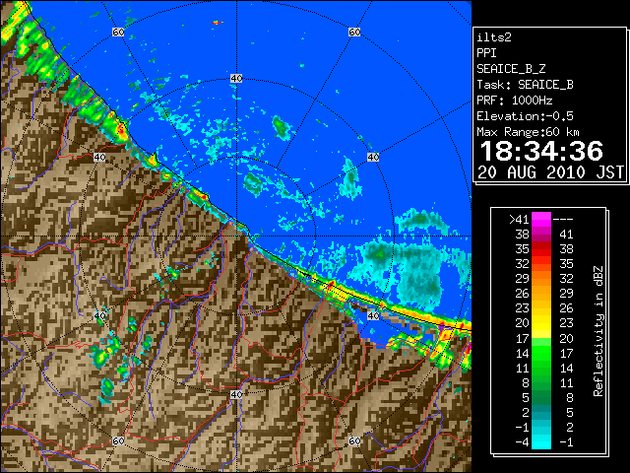Image resolution: width=630 pixels, height=473 pixels.
Task: Pick the bright green 14 dBZ legend swatch
Action: coord(541,353)
